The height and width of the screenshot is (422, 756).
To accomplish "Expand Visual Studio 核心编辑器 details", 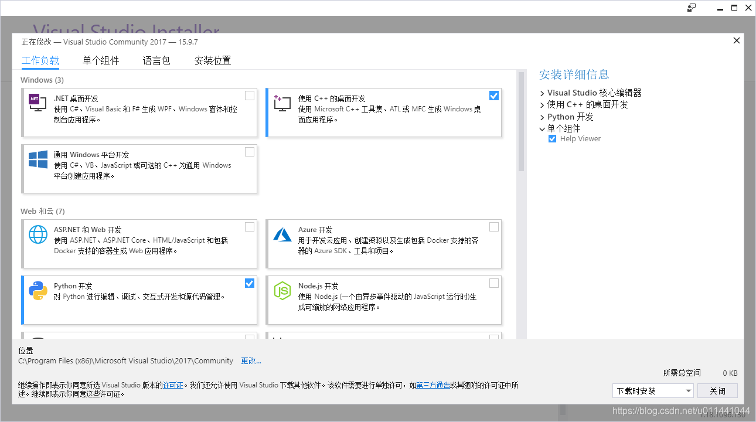I will point(542,93).
